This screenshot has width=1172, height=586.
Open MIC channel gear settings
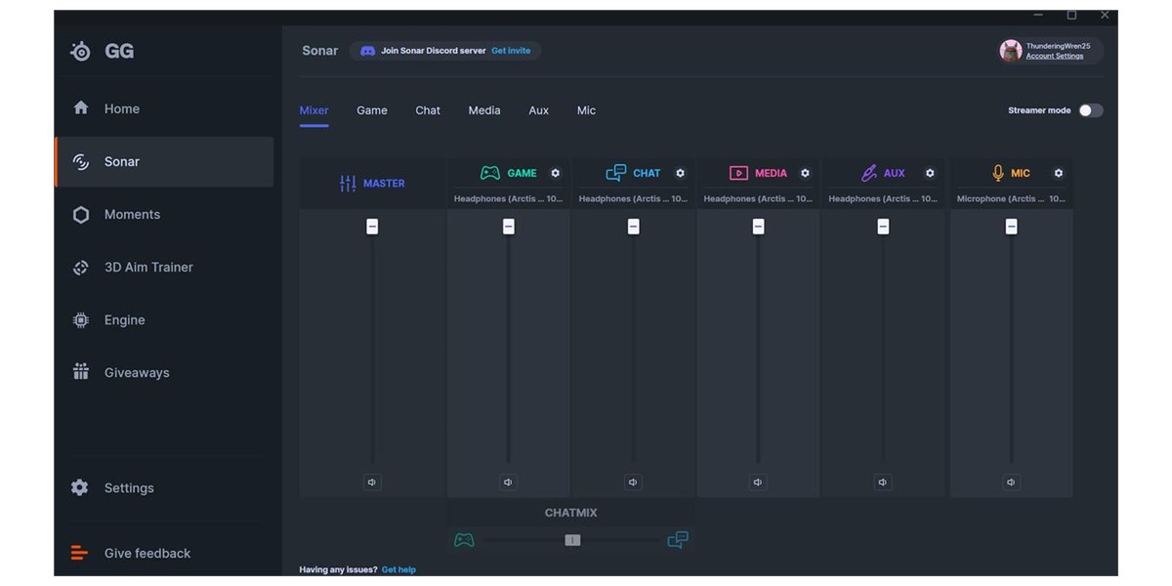pos(1058,173)
